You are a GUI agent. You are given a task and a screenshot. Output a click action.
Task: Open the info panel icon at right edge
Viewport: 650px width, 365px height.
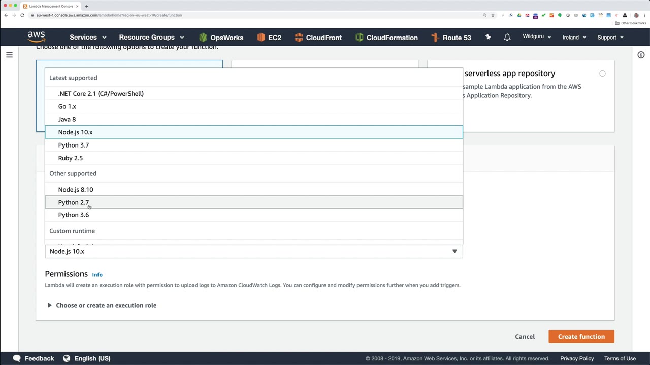coord(641,55)
